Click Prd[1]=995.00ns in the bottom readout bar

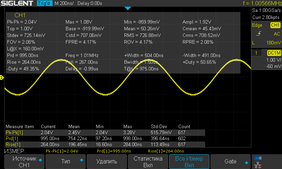coord(114,151)
